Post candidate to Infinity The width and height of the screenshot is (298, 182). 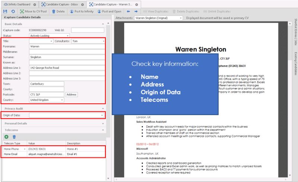point(82,12)
